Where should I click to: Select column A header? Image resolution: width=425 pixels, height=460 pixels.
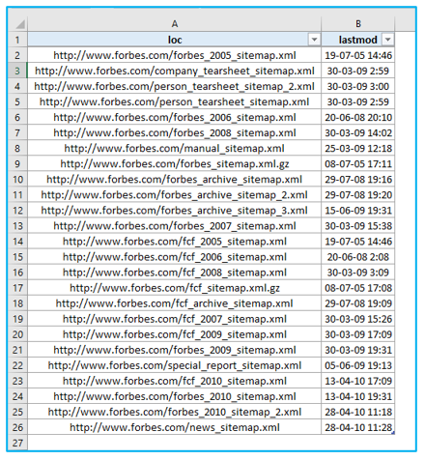click(175, 24)
